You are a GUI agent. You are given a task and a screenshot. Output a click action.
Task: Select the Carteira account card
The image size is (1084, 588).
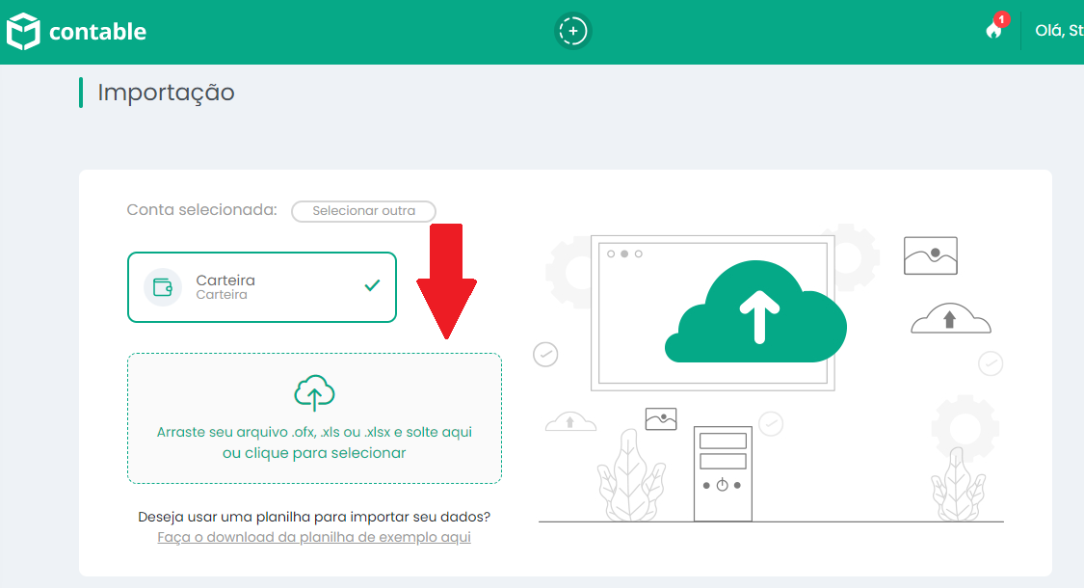pyautogui.click(x=262, y=287)
